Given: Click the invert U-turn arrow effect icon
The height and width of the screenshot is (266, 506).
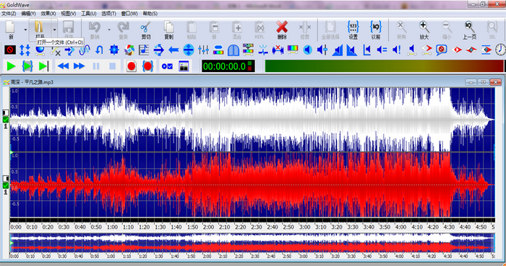Looking at the screenshot, I should pyautogui.click(x=99, y=50).
